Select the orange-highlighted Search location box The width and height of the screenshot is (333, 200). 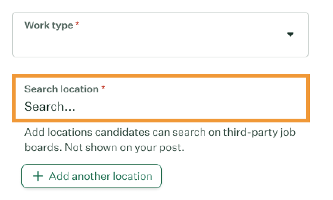(160, 98)
